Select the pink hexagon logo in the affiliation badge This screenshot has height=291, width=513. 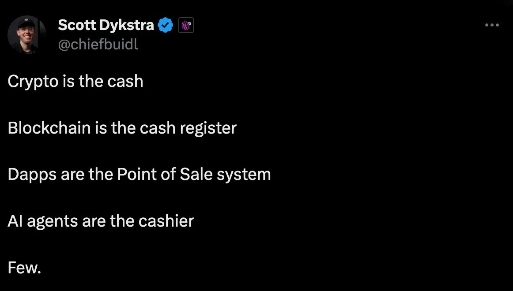coord(186,25)
